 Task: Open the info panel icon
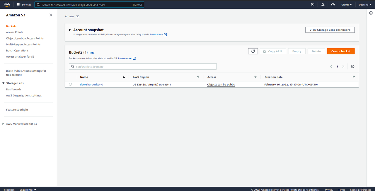click(371, 13)
